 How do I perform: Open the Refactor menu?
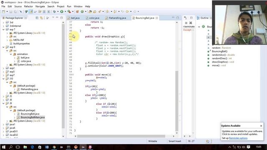28,7
